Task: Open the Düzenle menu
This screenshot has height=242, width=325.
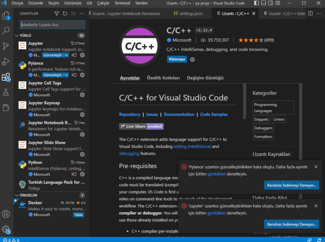Action: (36, 3)
